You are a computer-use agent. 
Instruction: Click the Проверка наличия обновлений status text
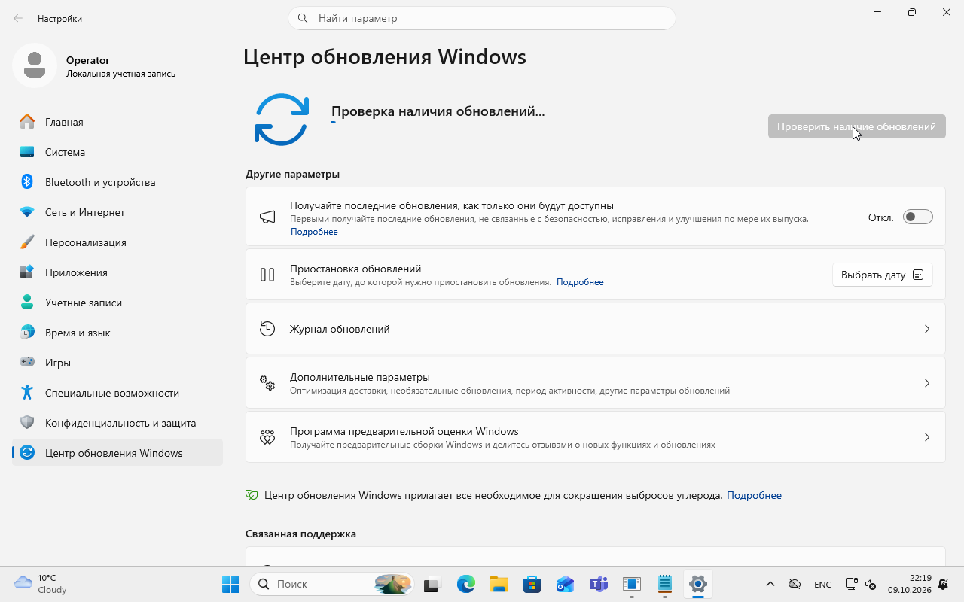tap(438, 111)
